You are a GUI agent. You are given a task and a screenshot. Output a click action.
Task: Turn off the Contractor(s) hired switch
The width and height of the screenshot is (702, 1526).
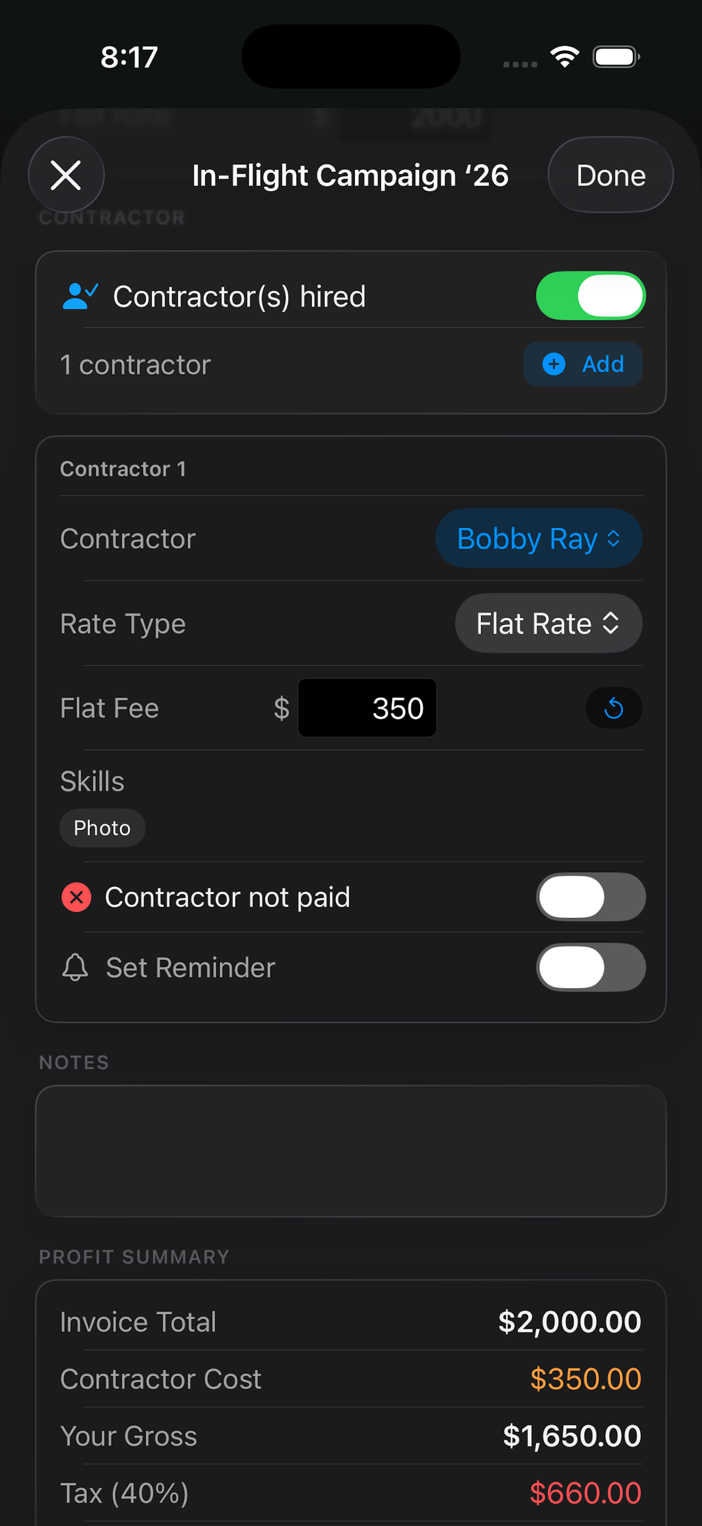tap(590, 296)
